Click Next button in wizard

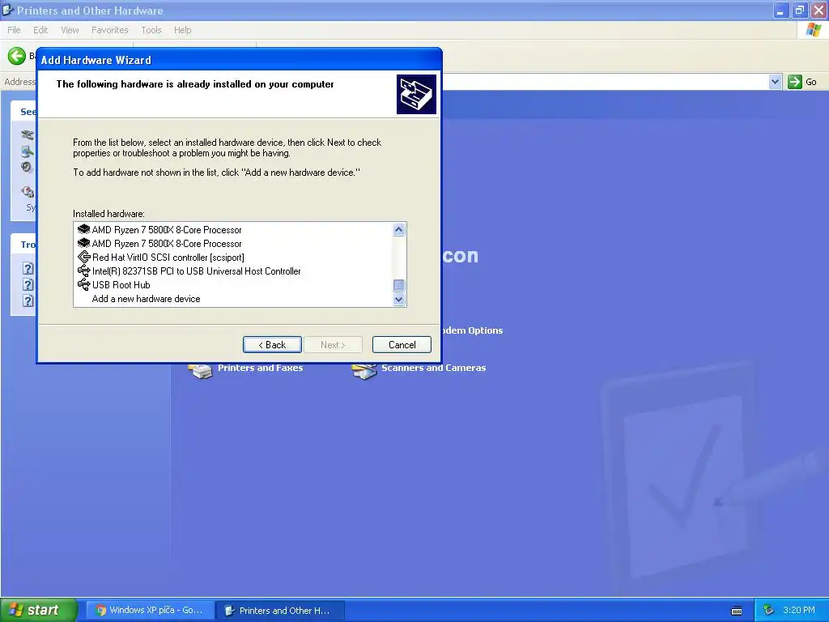(x=333, y=345)
